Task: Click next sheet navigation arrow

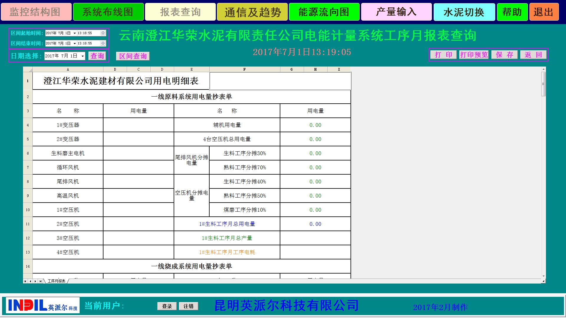Action: point(35,281)
